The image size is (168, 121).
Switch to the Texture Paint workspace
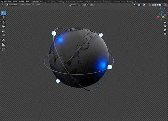click(x=70, y=2)
